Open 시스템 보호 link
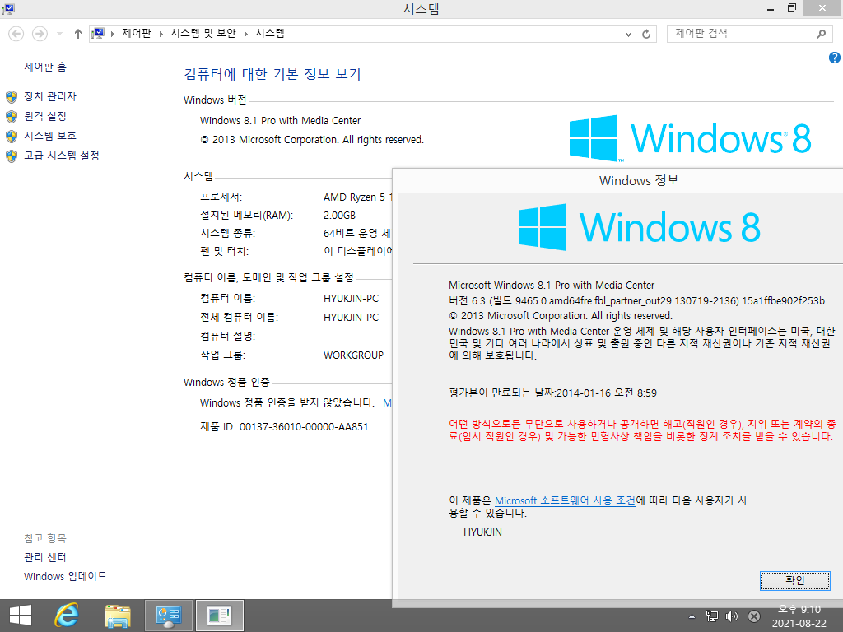 coord(50,136)
